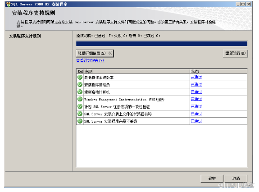Cancel setup with 取消 button
The height and width of the screenshot is (192, 259).
point(236,178)
